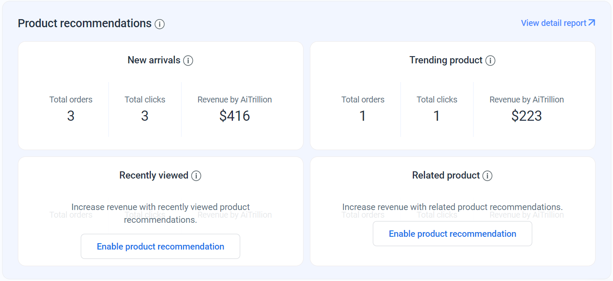Click the $416 revenue value
613x281 pixels.
[x=235, y=116]
